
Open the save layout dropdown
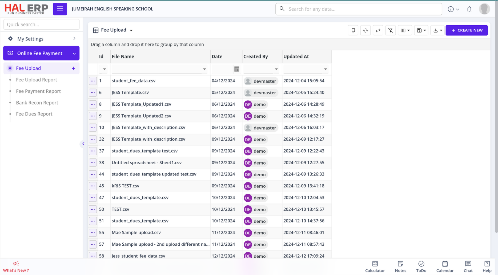[x=421, y=30]
